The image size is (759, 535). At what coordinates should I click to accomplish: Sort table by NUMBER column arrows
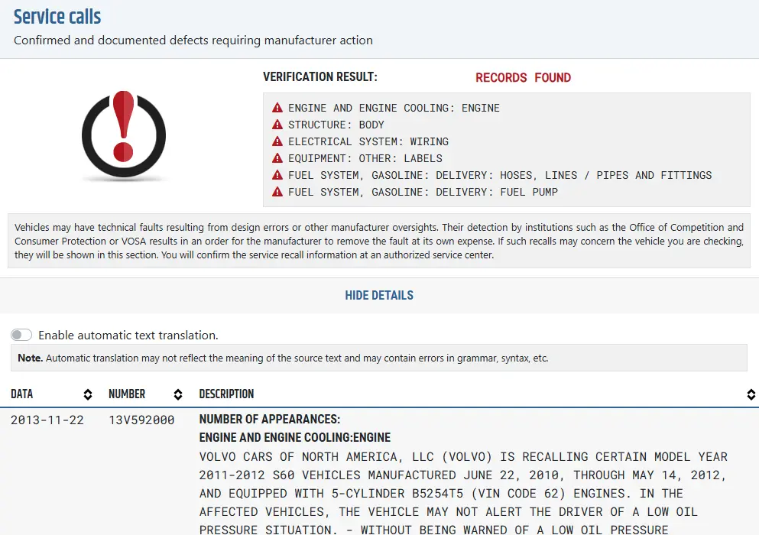tap(178, 394)
